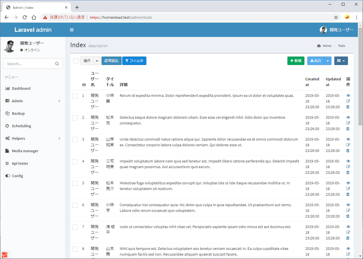363x259 pixels.
Task: Toggle the sidebar hamburger menu icon
Action: [x=72, y=30]
